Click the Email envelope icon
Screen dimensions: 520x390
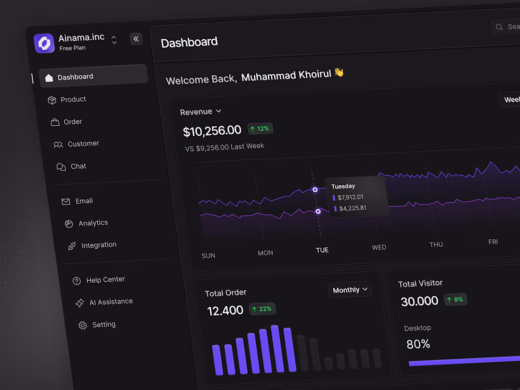(66, 201)
